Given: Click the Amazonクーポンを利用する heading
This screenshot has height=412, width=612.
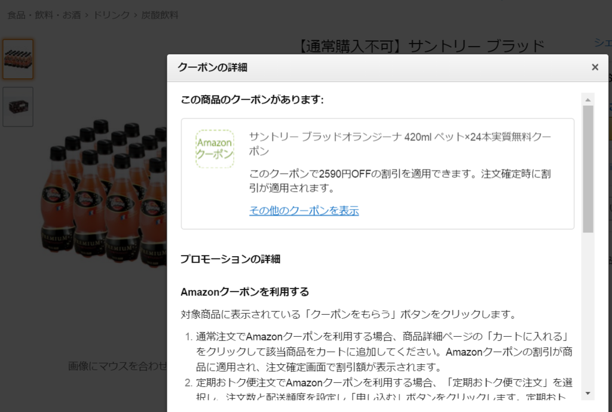Looking at the screenshot, I should point(244,292).
